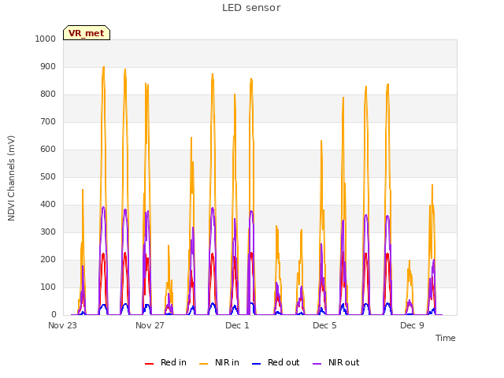Toggle the NIR in legend entry
The image size is (504, 378).
click(219, 362)
